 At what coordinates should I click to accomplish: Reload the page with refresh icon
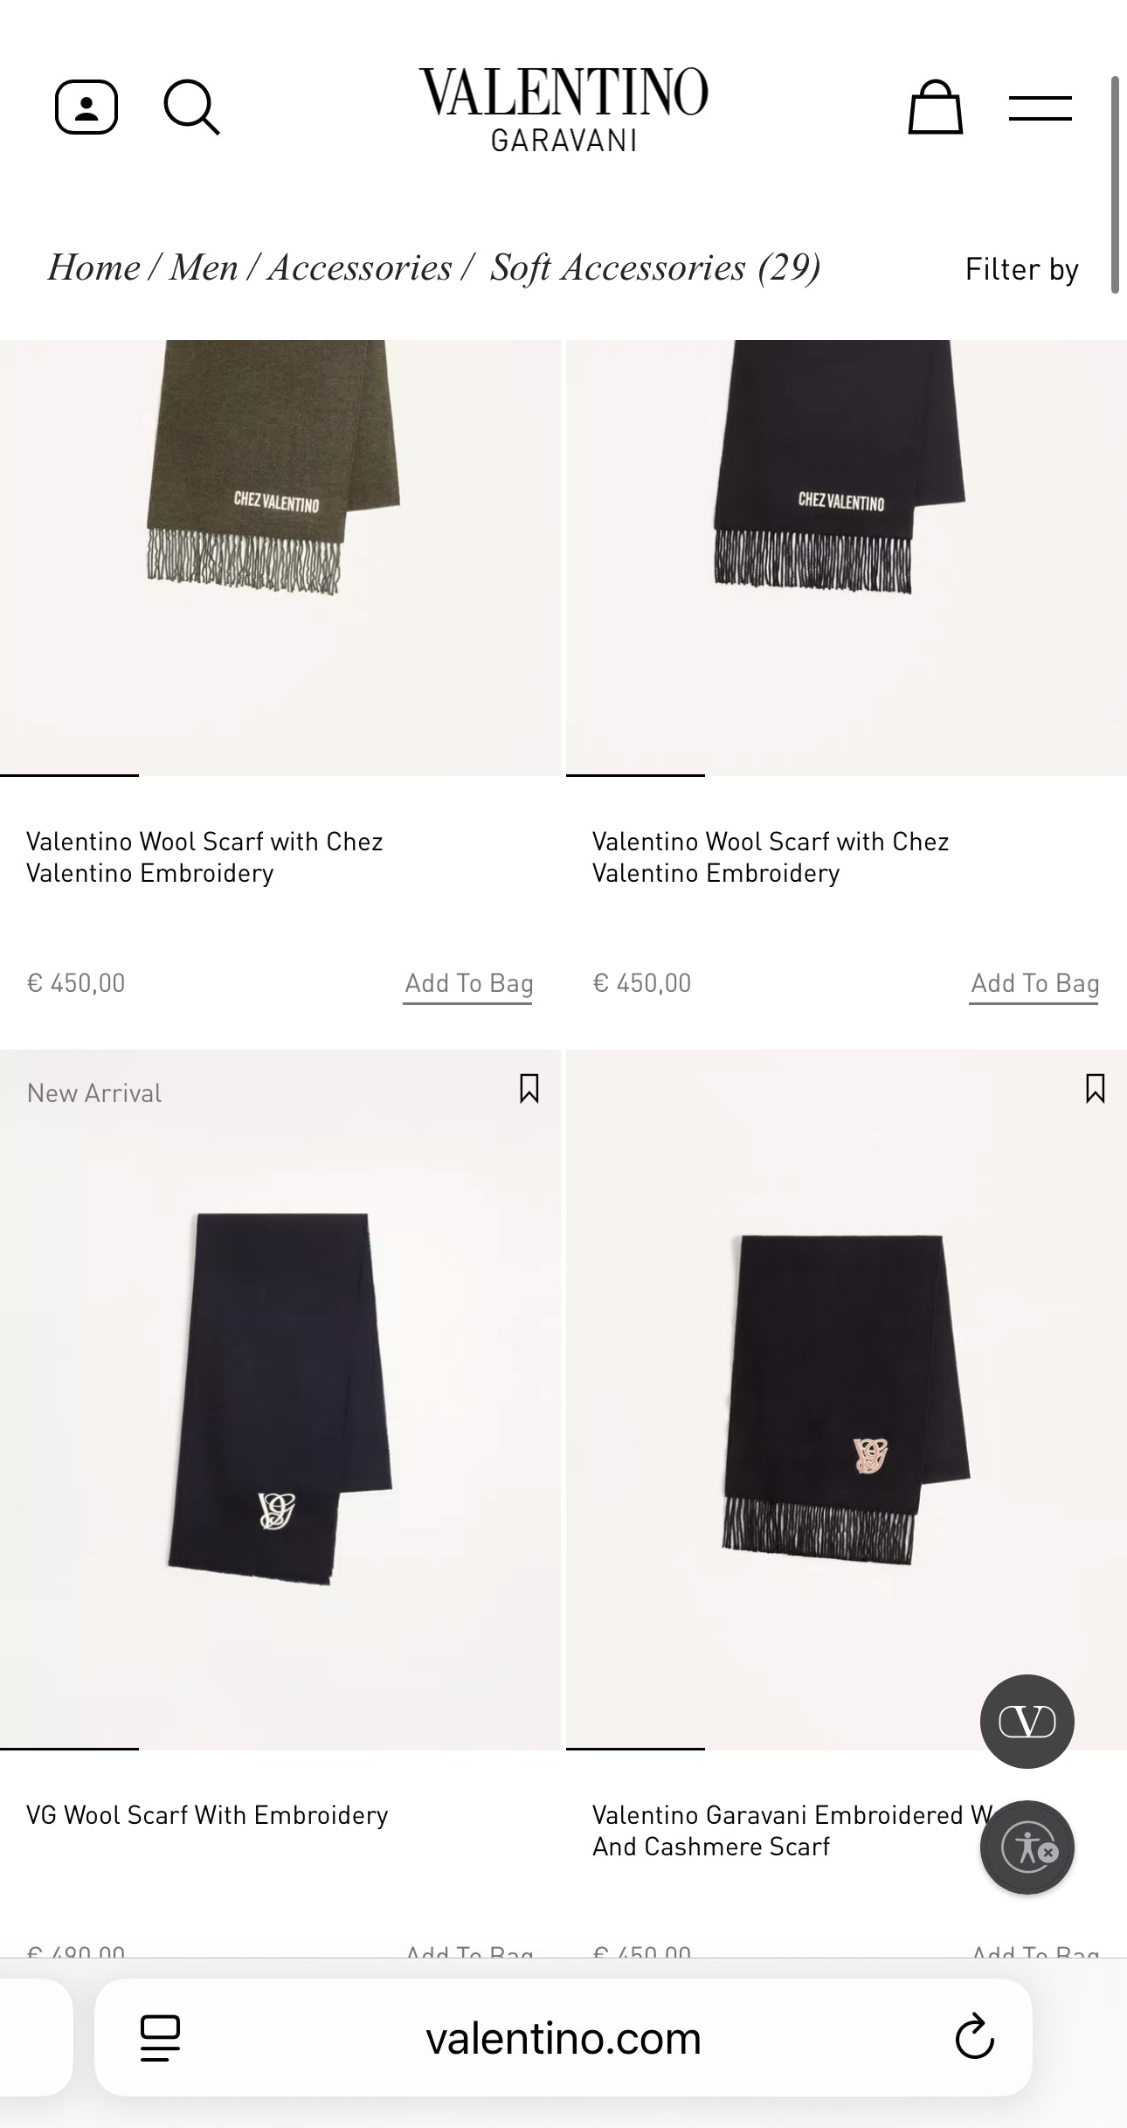click(x=974, y=2036)
